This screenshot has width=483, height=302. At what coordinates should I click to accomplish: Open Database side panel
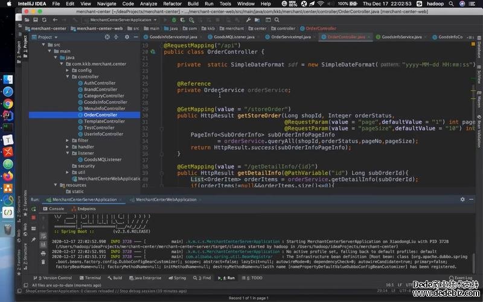[479, 47]
